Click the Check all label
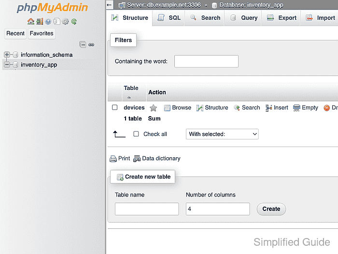 [155, 134]
